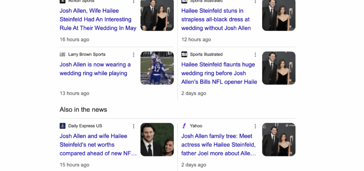The width and height of the screenshot is (364, 171).
Task: Open options menu for Athlon Sports article
Action: point(134,2)
